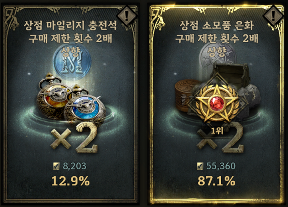288x207 pixels.
Task: Toggle the vote checkbox beside 55,360
Action: tap(200, 166)
